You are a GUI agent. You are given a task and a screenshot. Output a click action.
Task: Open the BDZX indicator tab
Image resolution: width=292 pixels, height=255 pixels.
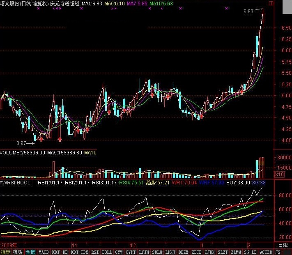pos(183,252)
